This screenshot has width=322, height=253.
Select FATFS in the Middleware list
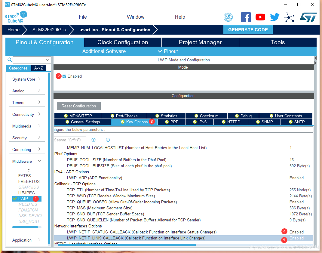pyautogui.click(x=25, y=176)
